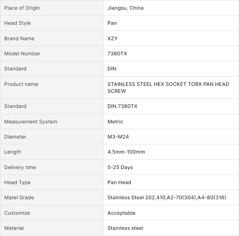The width and height of the screenshot is (239, 236).
Task: Click the "Delivery time" label
Action: tap(20, 168)
